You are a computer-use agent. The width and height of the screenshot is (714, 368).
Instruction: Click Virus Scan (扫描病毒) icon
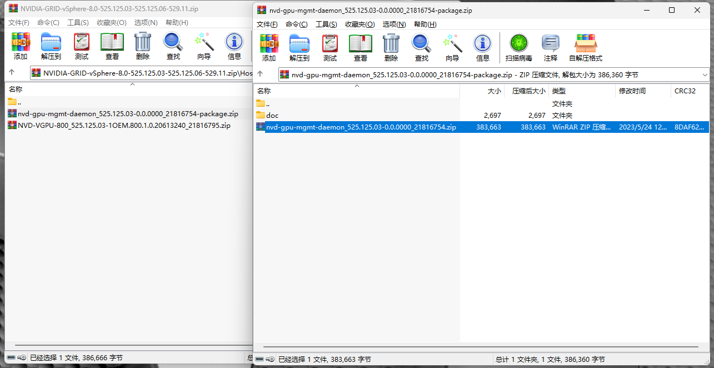click(x=519, y=47)
